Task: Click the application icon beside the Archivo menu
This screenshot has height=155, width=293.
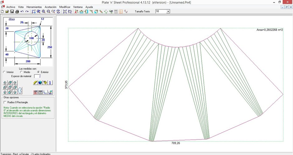Action: click(x=3, y=7)
